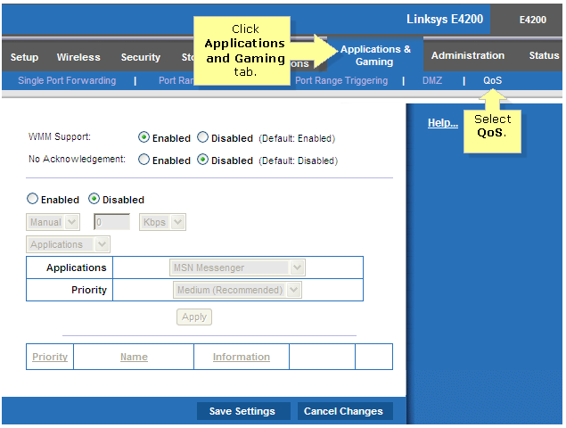Click the Apply button
Viewport: 566px width, 428px height.
pos(194,317)
